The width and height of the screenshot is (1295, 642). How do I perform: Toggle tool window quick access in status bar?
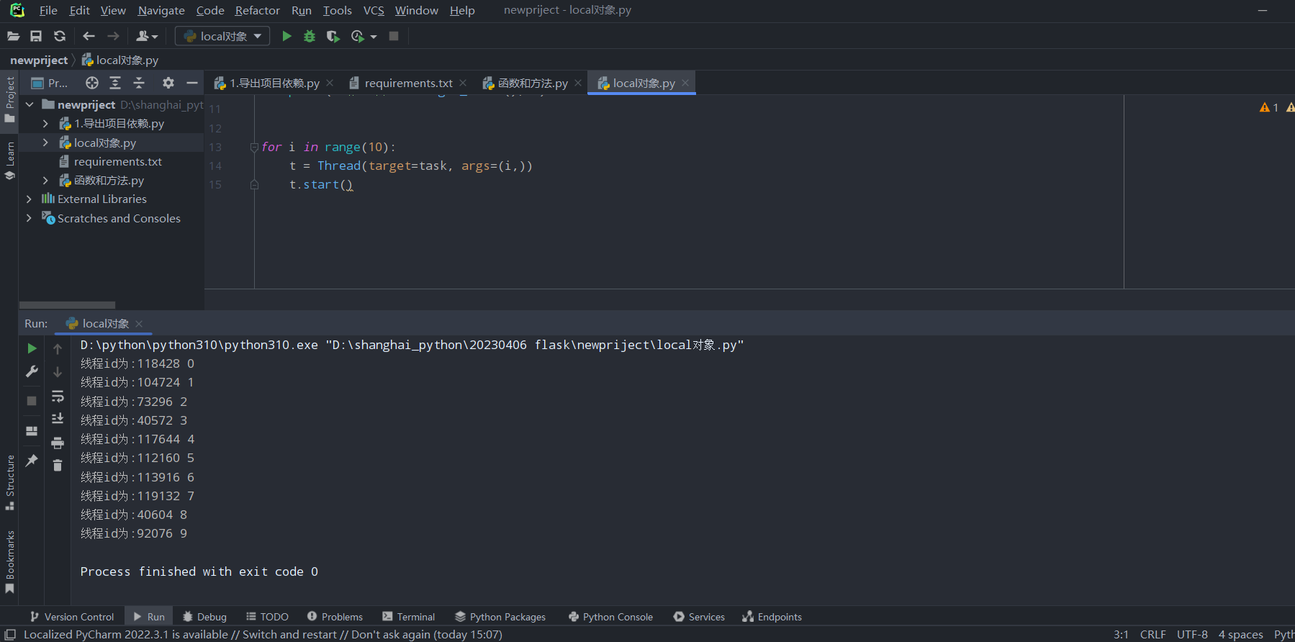pyautogui.click(x=10, y=634)
